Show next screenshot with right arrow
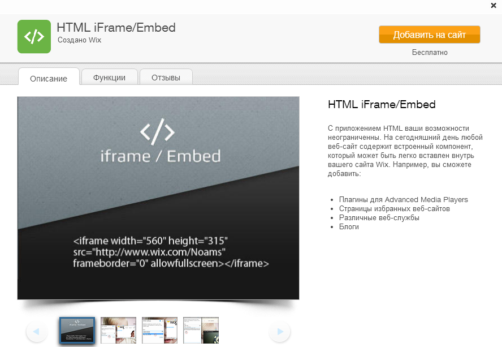The image size is (502, 347). [280, 331]
